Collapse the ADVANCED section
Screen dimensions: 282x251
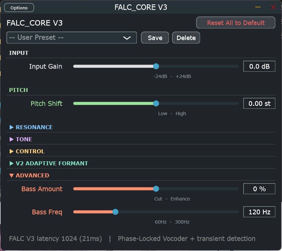29,175
